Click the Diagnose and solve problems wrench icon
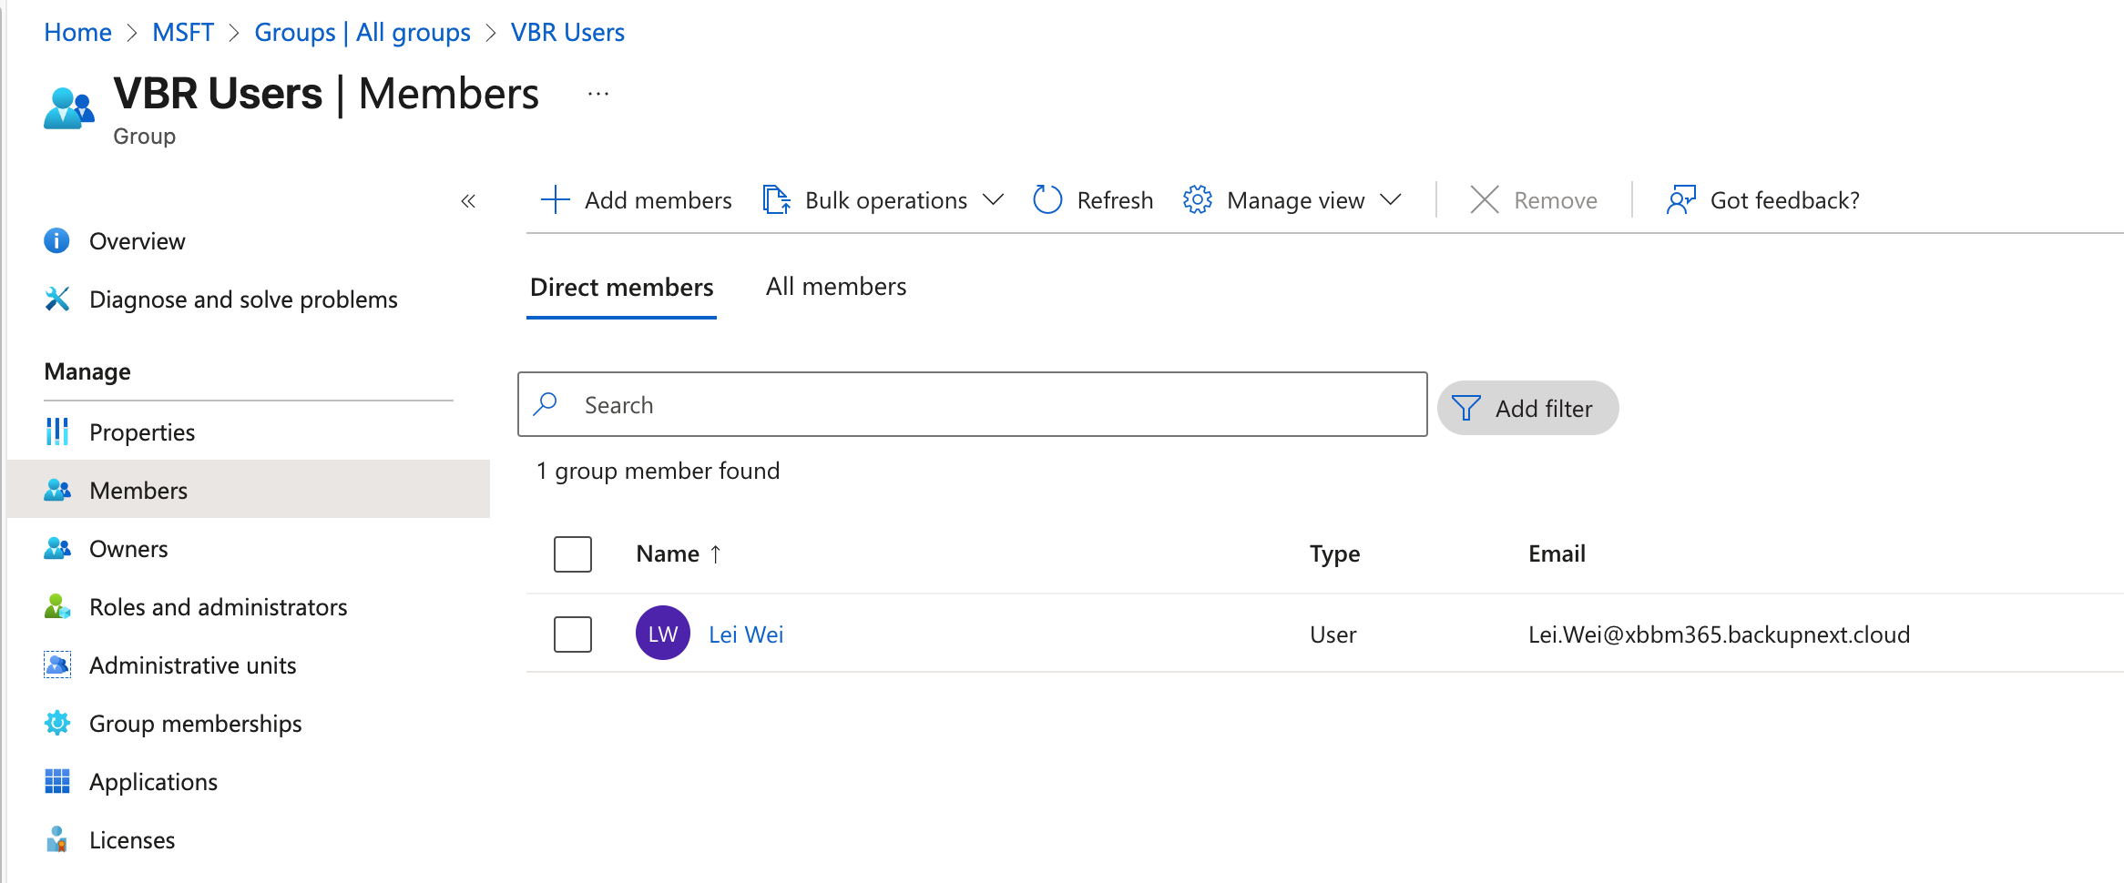The height and width of the screenshot is (883, 2124). tap(57, 299)
